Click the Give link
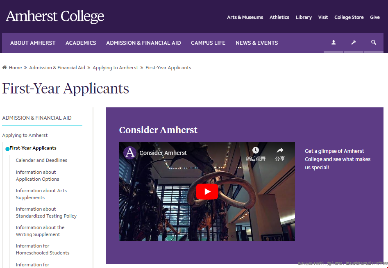Screen dimensions: 388x268 [374, 17]
